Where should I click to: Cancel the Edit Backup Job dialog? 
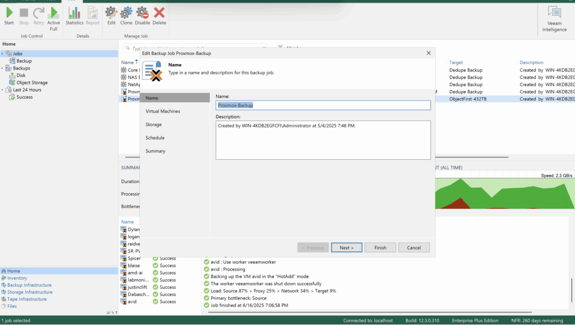pyautogui.click(x=414, y=248)
